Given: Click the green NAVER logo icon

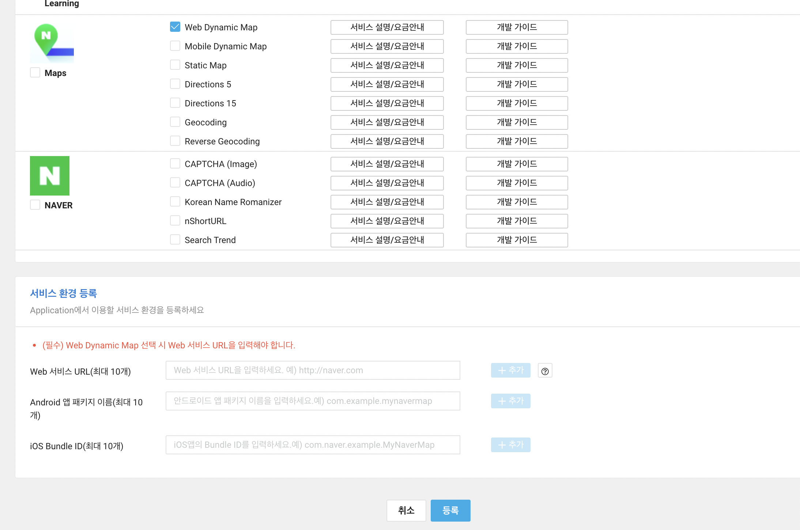Looking at the screenshot, I should [50, 176].
